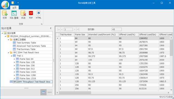Collapse the 结果汇总模板 folder

pos(8,40)
